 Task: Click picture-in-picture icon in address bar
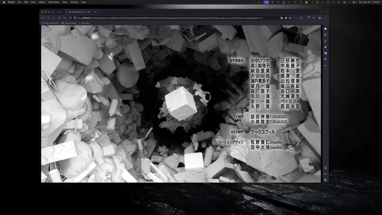[x=281, y=18]
